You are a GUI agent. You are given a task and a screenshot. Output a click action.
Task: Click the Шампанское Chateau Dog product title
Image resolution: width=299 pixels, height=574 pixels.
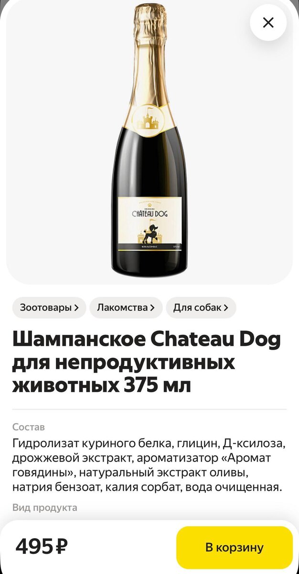(147, 363)
